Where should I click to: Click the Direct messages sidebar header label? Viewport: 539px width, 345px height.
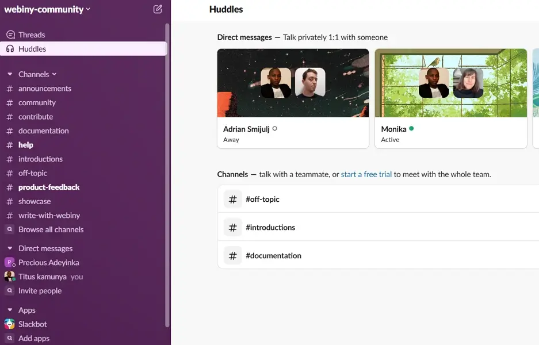click(45, 248)
